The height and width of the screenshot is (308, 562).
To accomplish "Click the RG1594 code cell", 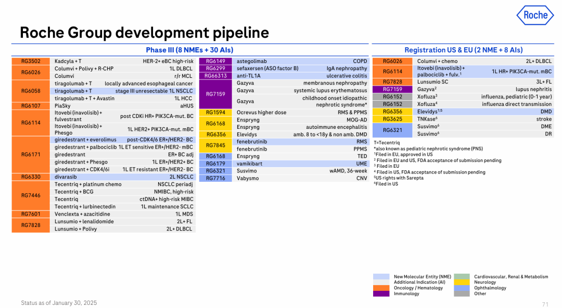I will pos(216,112).
